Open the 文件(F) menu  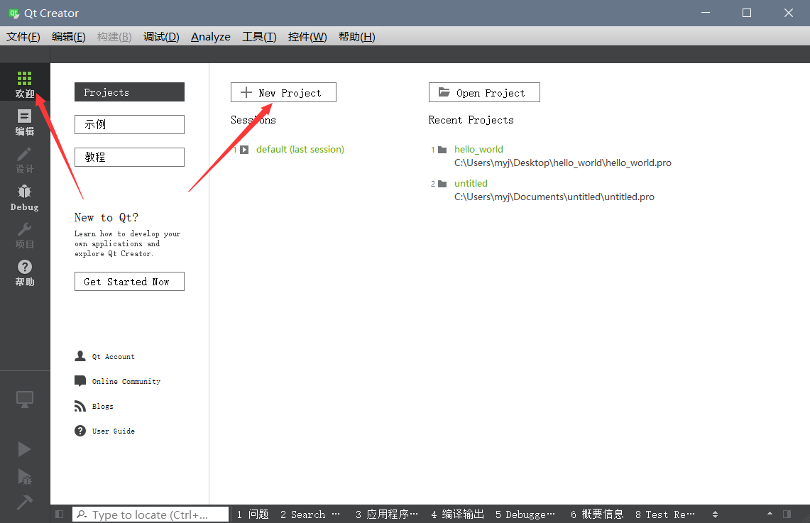click(23, 37)
